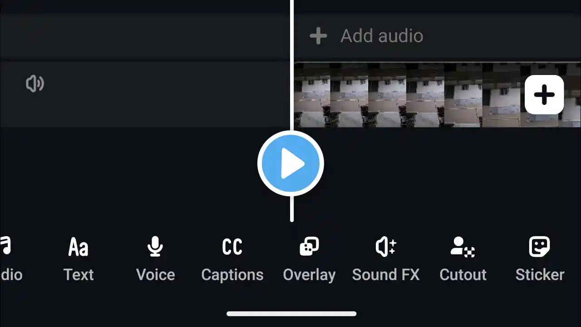Click the plus icon beside Add audio
Viewport: 581px width, 327px height.
tap(318, 36)
